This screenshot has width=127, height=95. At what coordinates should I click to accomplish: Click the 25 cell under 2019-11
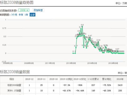point(42,85)
